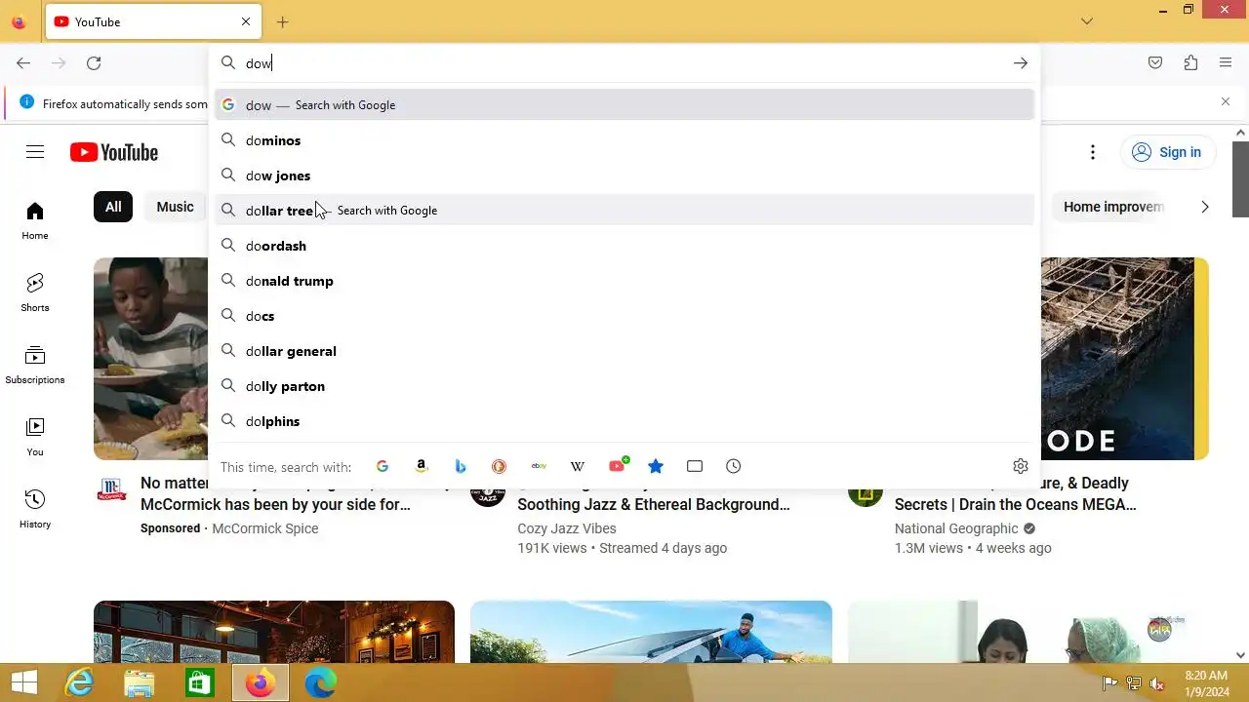Open Drain the Oceans MEGA video title
Viewport: 1249px width, 702px height.
click(x=1016, y=493)
